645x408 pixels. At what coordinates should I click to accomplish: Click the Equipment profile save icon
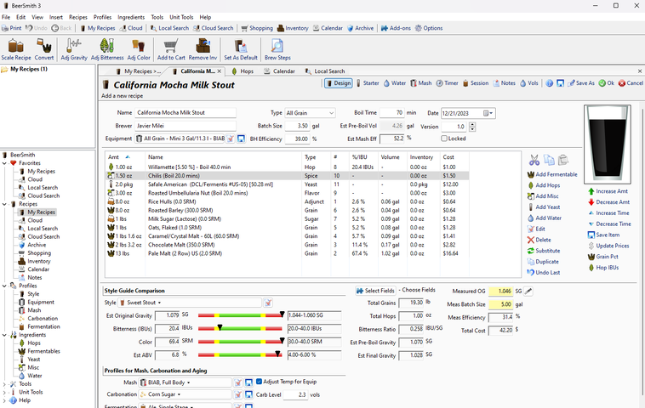(x=241, y=139)
